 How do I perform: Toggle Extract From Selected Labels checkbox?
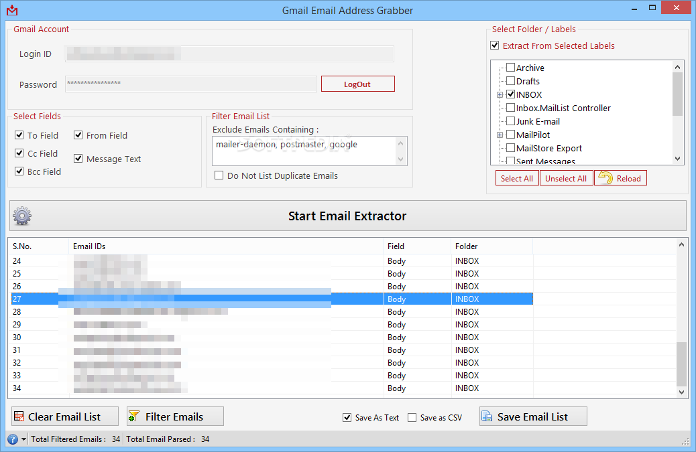494,46
